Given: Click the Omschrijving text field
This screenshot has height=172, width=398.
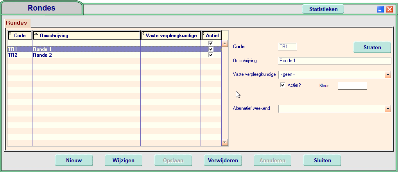Looking at the screenshot, I should [x=334, y=61].
